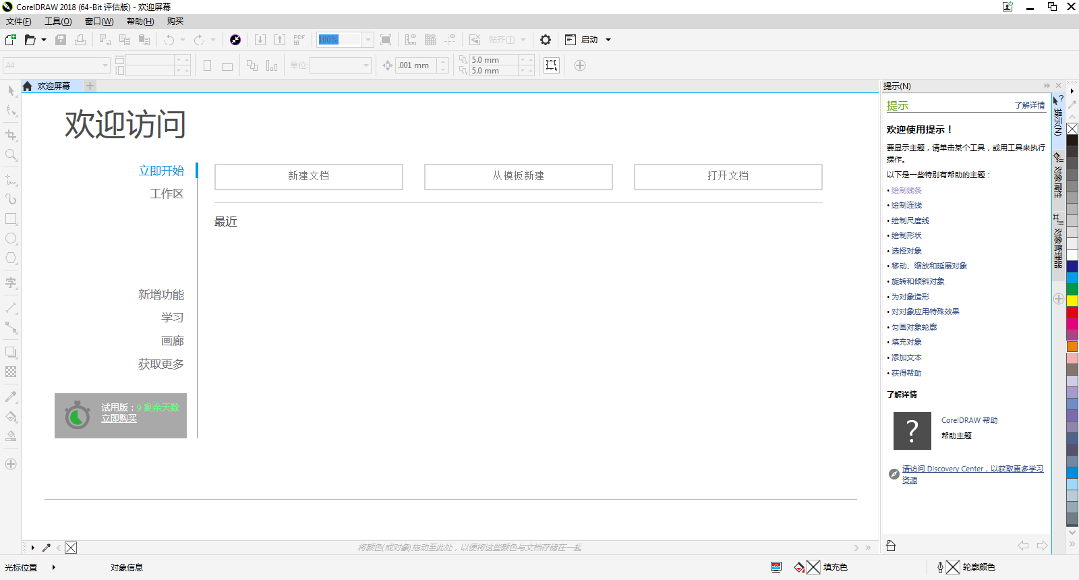Click the Search content round icon
This screenshot has height=580, width=1079.
(x=235, y=40)
